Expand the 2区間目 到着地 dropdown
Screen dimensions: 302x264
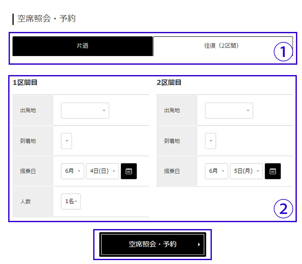210,141
